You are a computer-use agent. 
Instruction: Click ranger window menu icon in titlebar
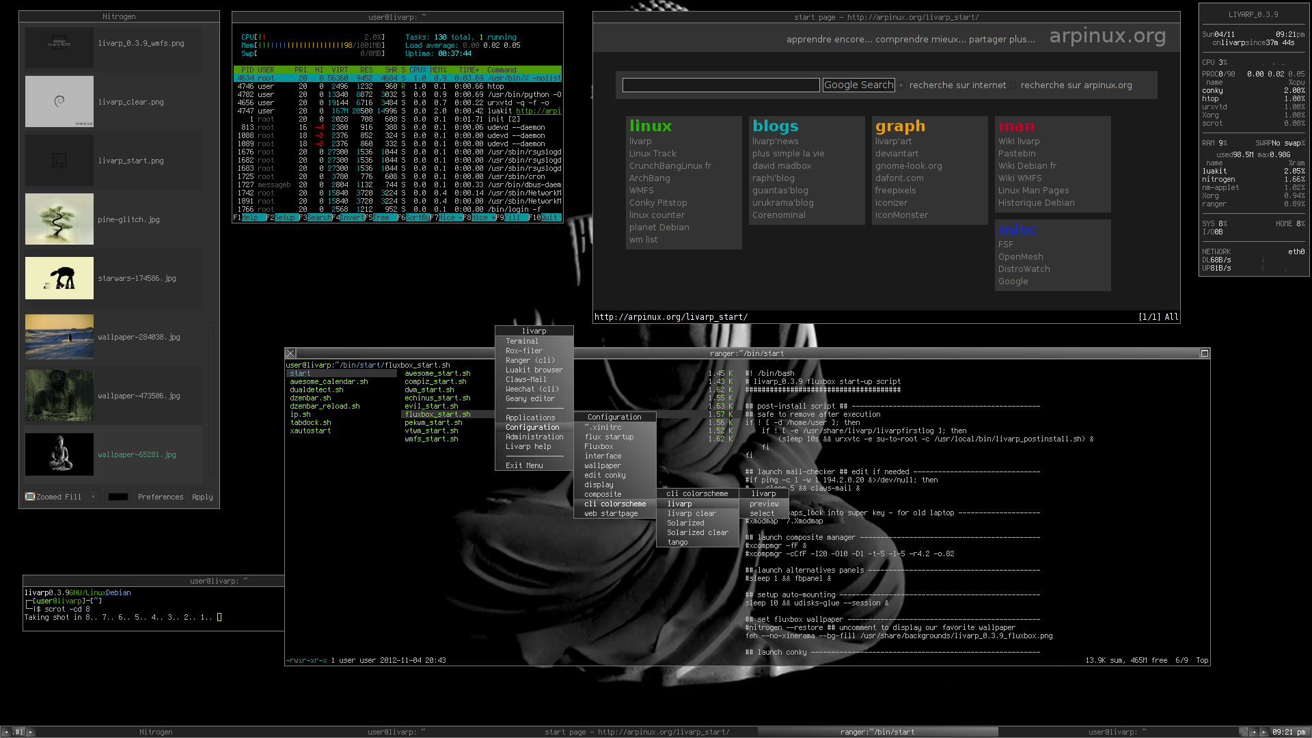(x=290, y=353)
